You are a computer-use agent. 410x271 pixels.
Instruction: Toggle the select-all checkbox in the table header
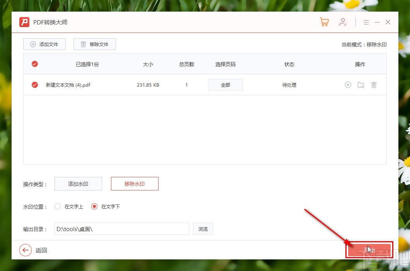pyautogui.click(x=34, y=63)
